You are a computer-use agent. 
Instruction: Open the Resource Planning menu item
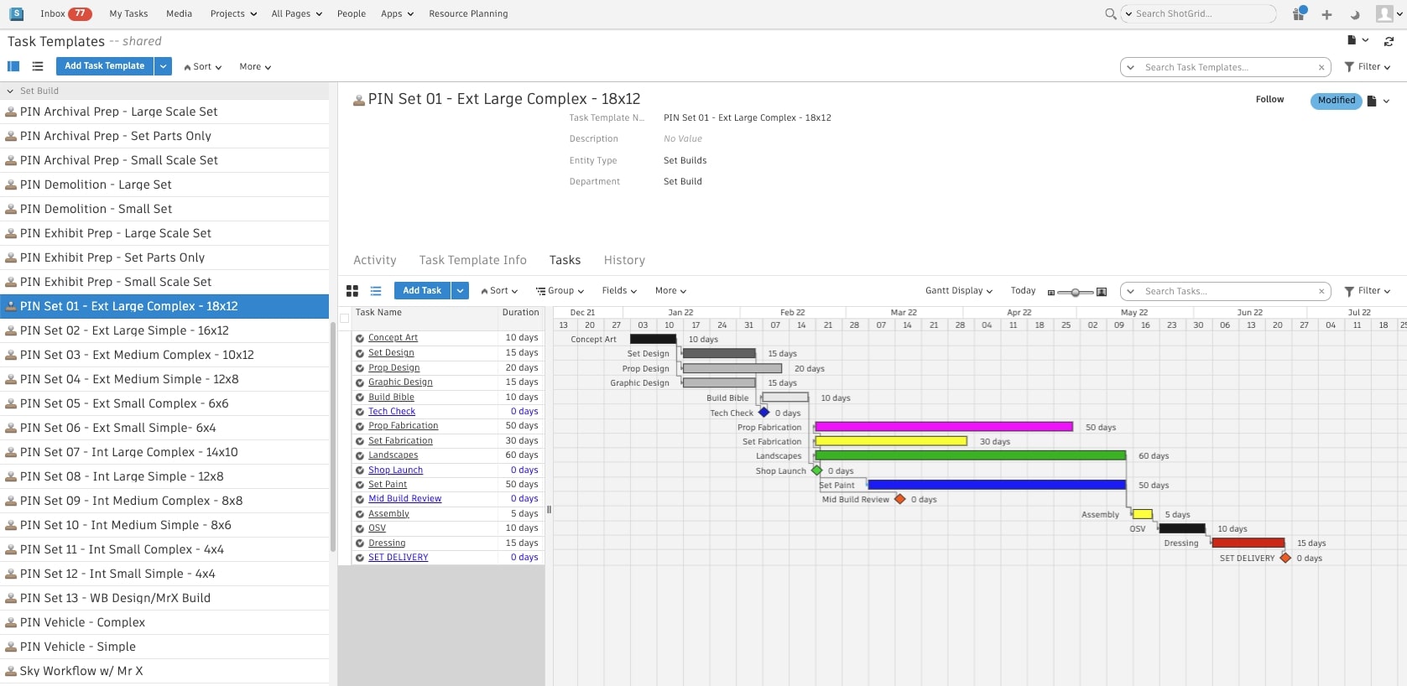point(468,14)
